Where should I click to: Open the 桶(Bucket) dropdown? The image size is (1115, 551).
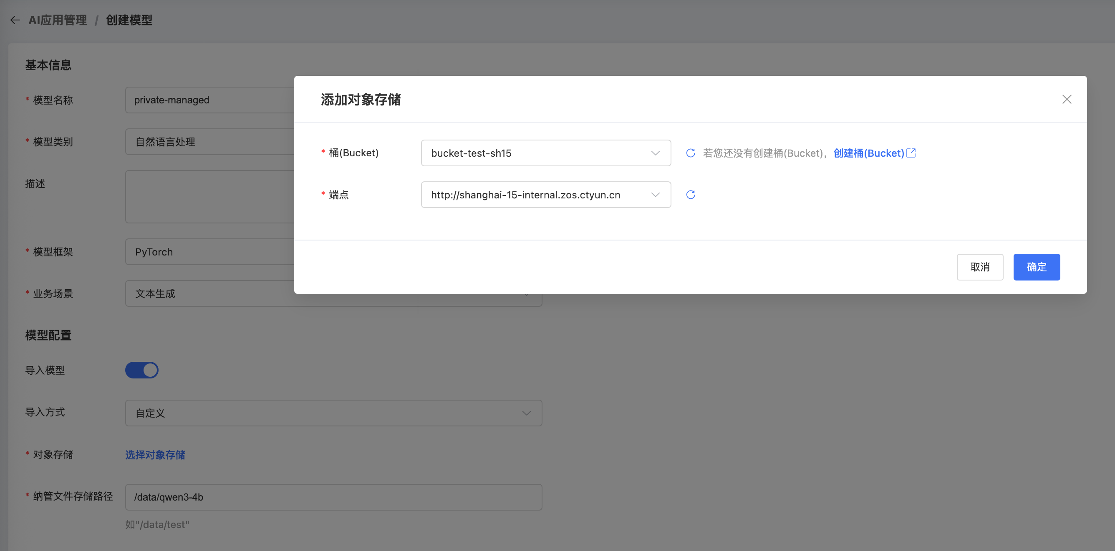545,153
